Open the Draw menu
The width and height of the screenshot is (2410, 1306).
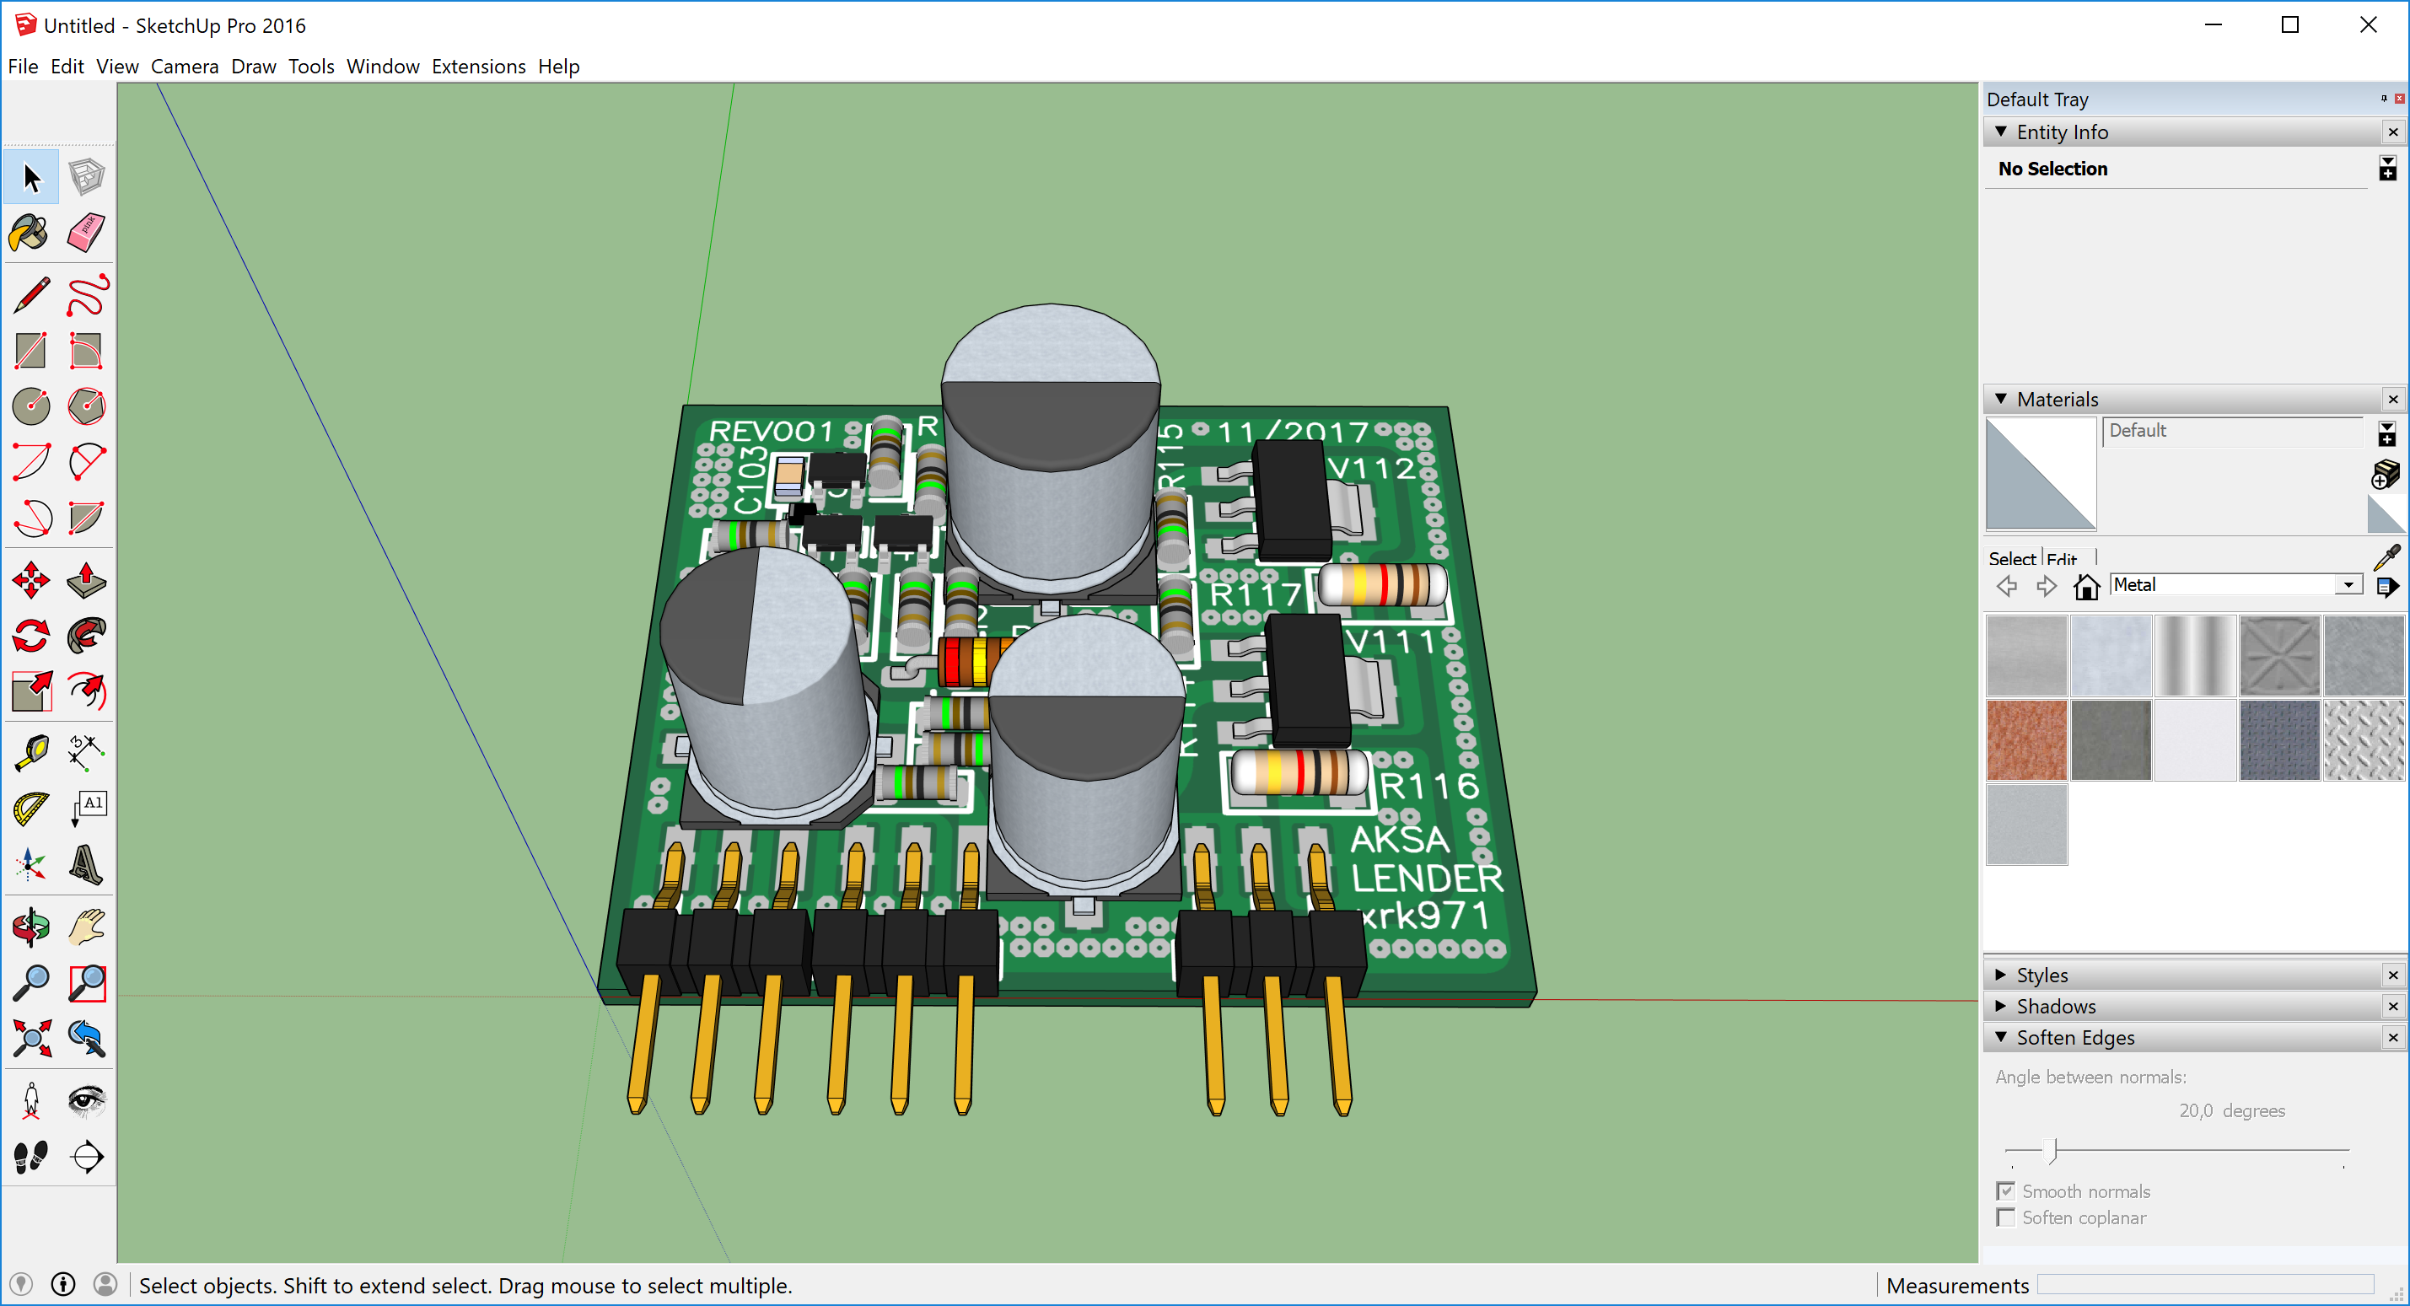click(x=254, y=67)
